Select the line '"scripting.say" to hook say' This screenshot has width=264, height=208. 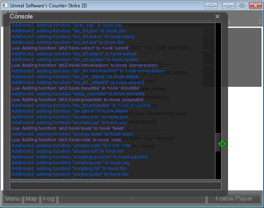tap(71, 163)
